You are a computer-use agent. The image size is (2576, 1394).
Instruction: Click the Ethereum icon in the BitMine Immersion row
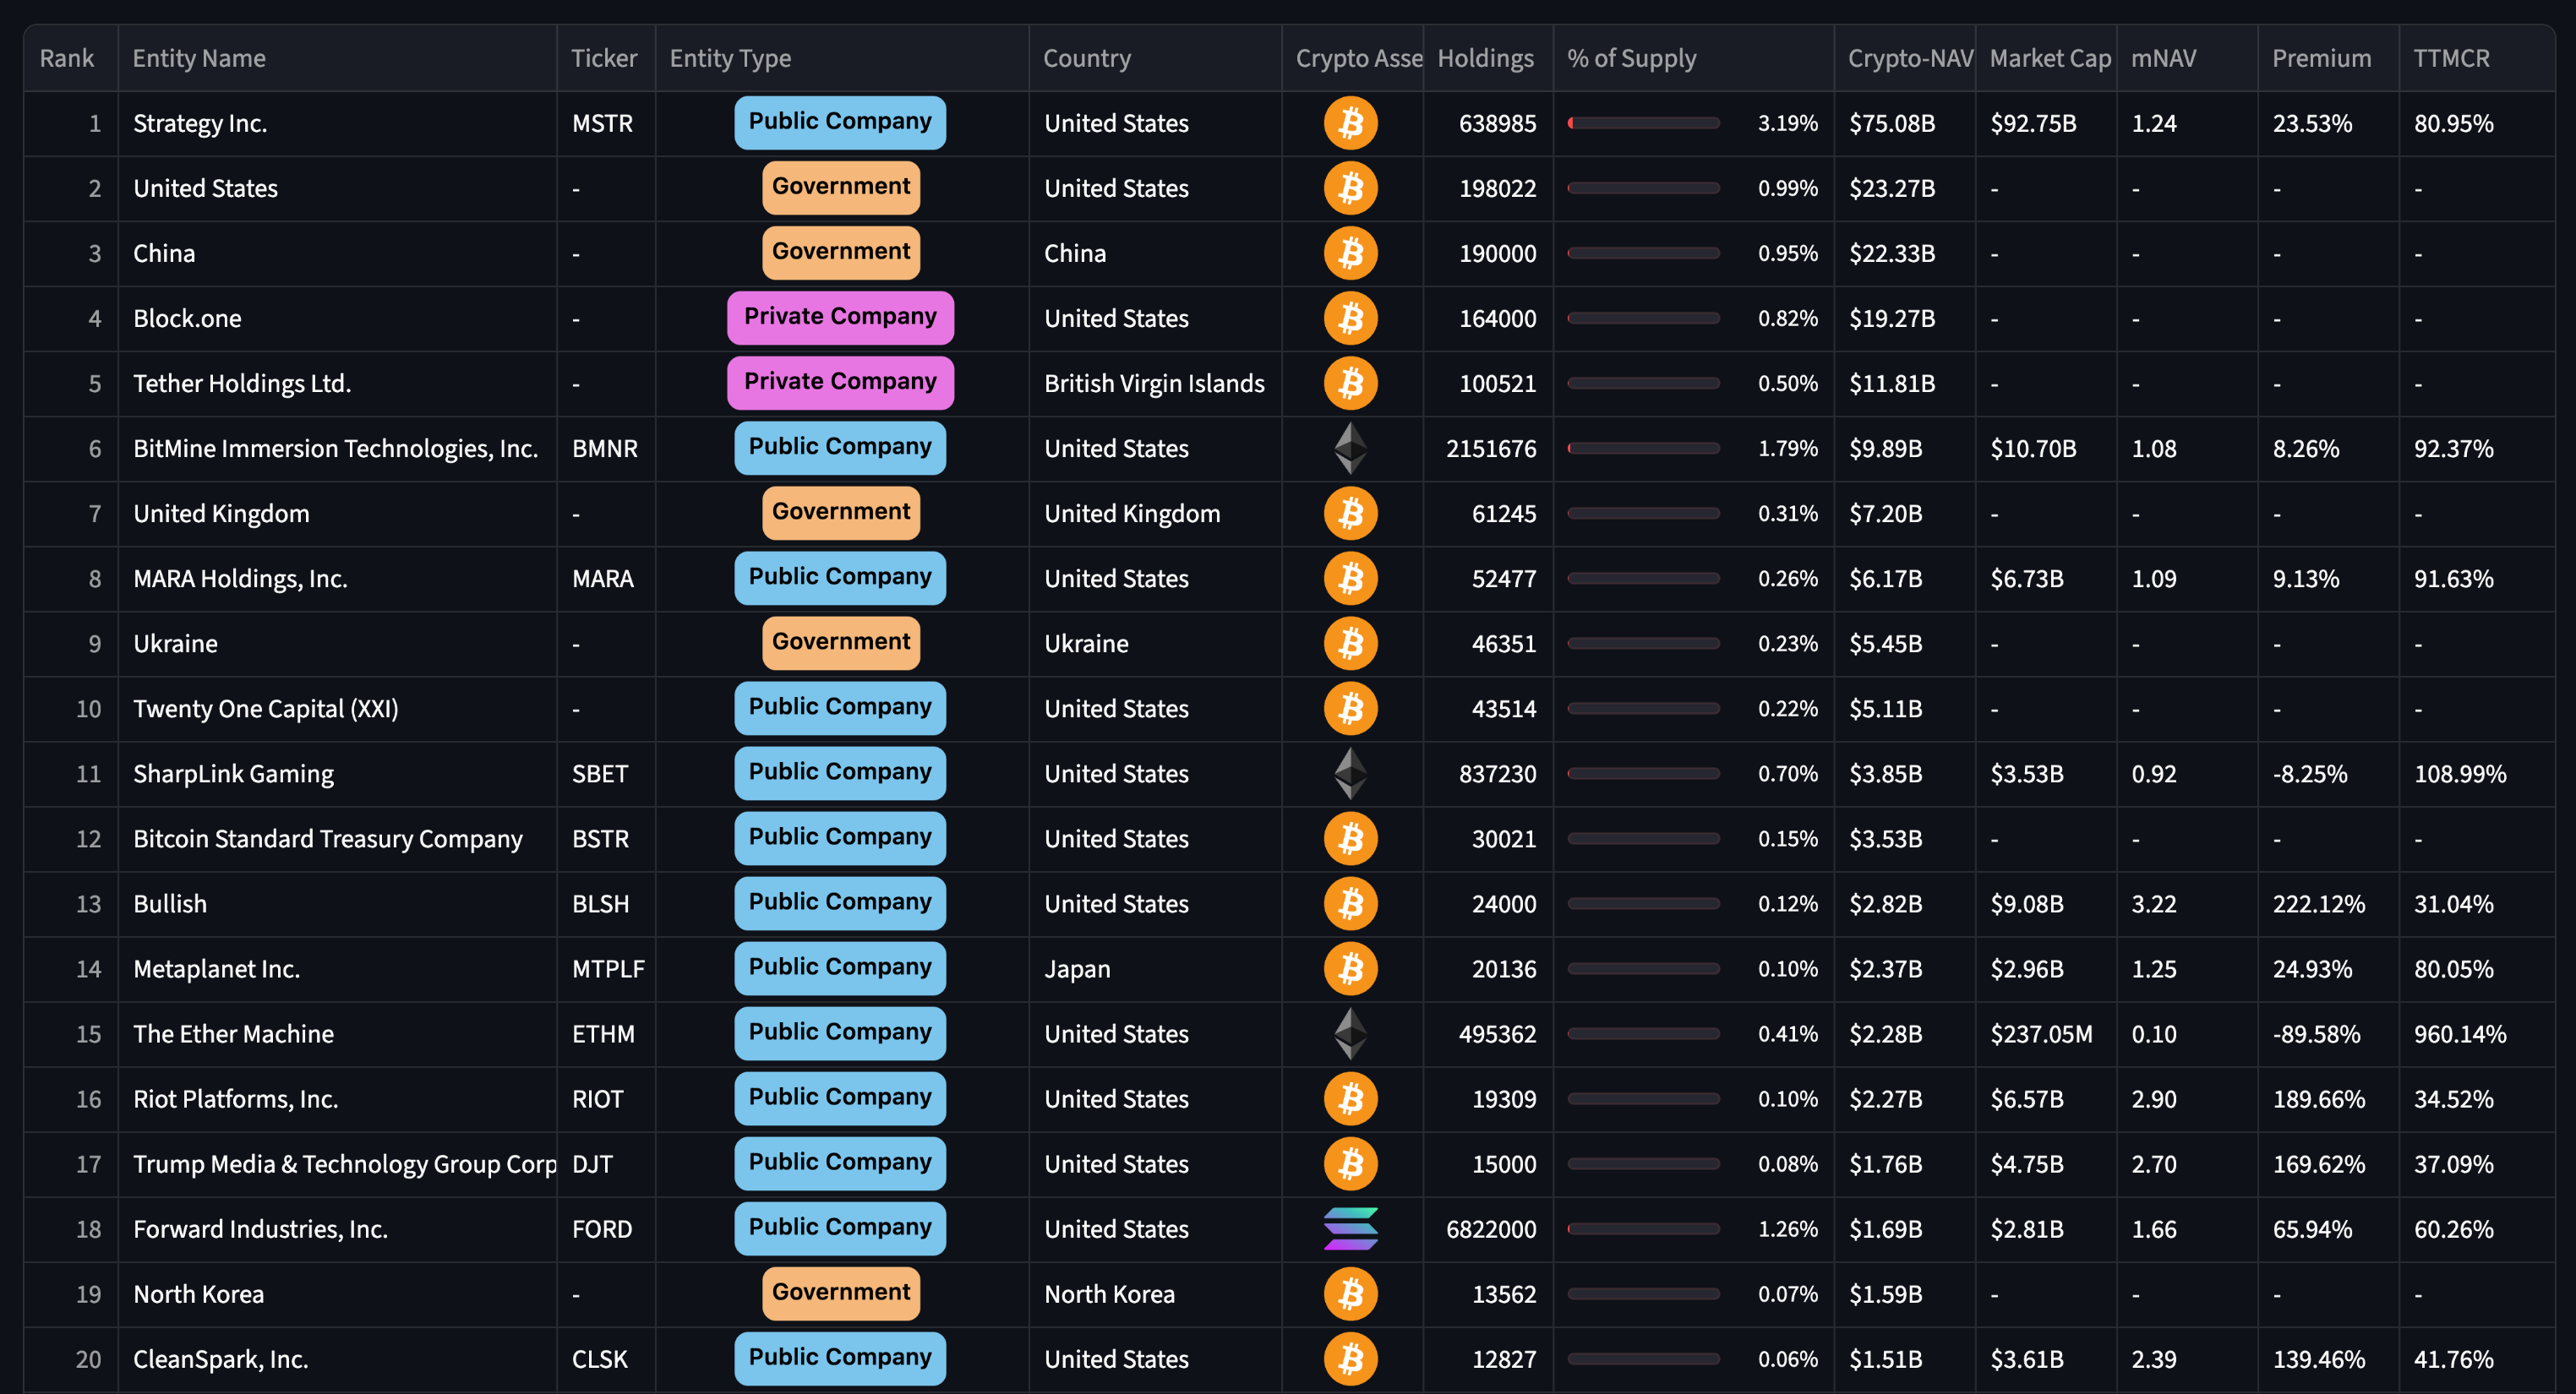[x=1350, y=448]
